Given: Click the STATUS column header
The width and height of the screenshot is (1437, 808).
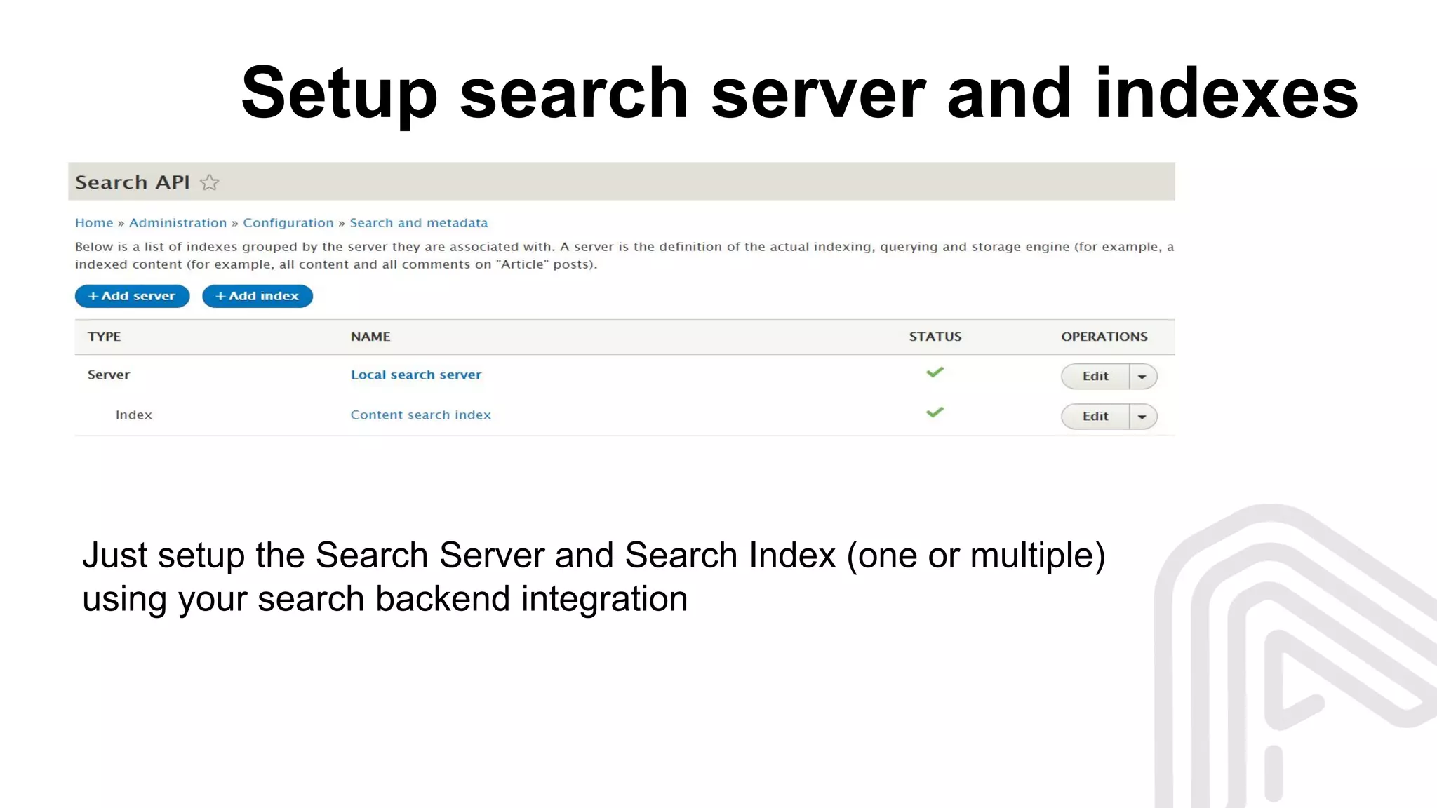Looking at the screenshot, I should pos(935,337).
